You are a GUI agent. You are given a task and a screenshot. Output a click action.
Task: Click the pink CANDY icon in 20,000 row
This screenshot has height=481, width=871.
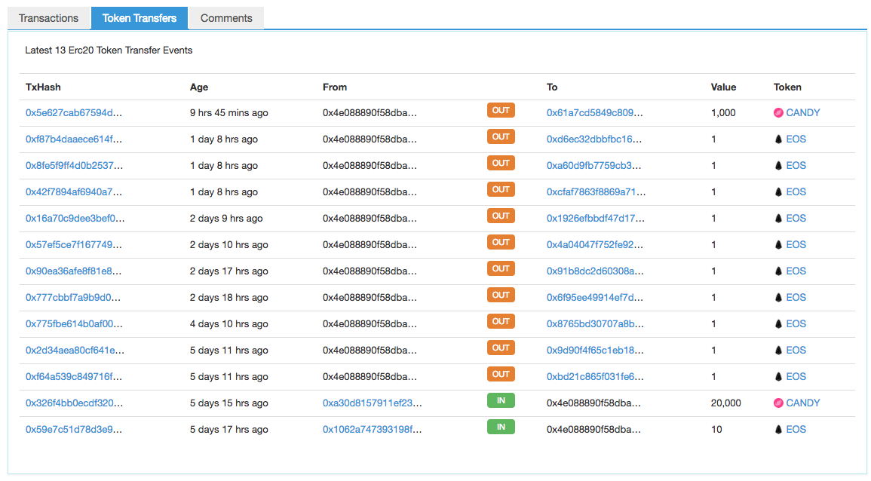(x=778, y=403)
